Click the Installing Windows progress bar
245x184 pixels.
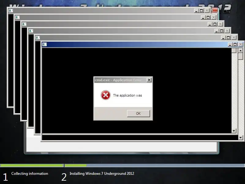point(155,165)
